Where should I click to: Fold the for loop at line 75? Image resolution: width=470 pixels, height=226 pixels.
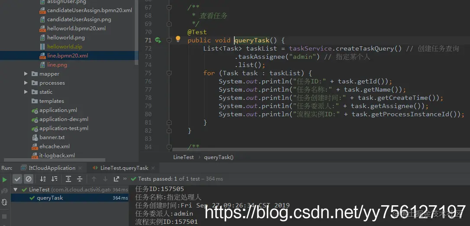pos(169,73)
